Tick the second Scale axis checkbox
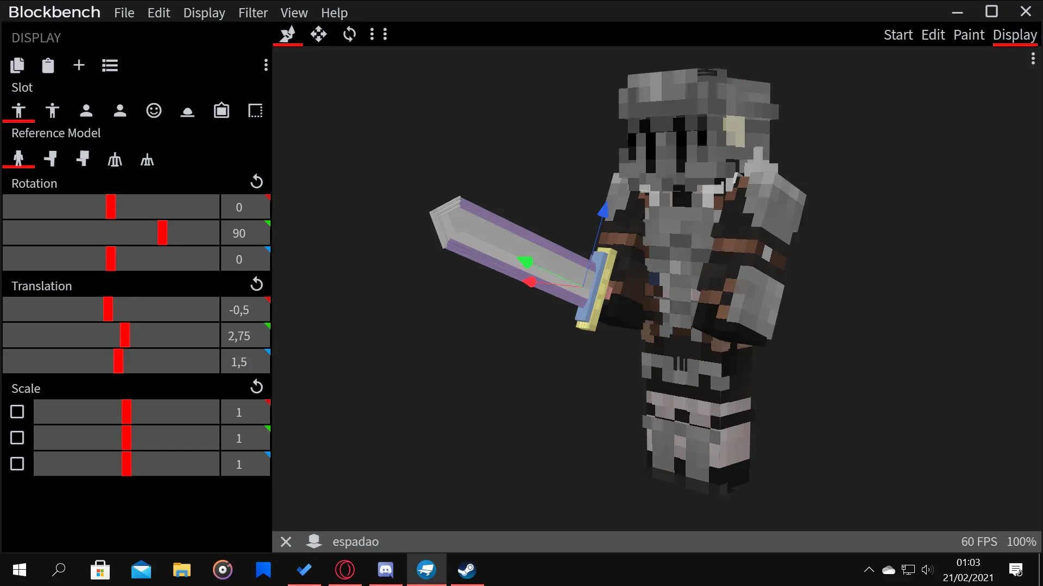Screen dimensions: 1043x586 click(17, 438)
